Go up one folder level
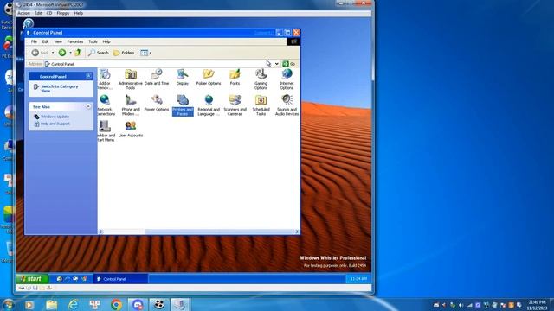Viewport: 554px width, 311px height. pyautogui.click(x=78, y=53)
